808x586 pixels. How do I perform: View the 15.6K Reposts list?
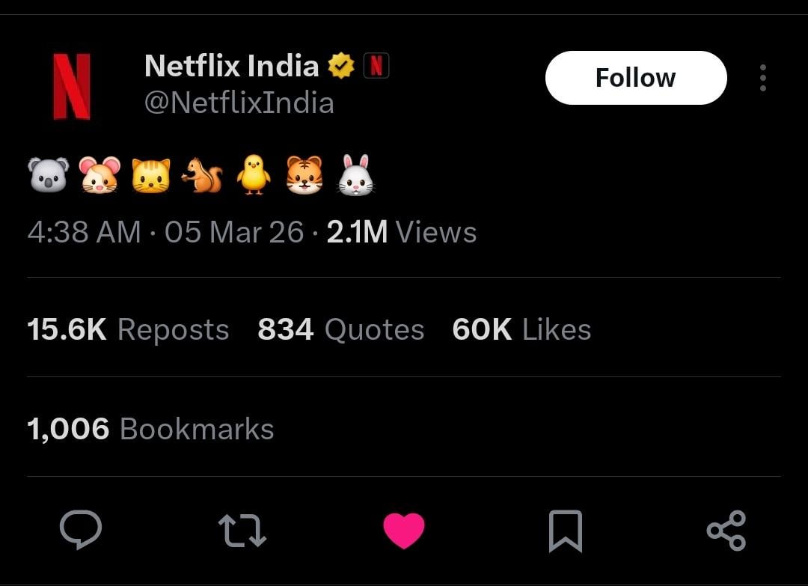(127, 329)
